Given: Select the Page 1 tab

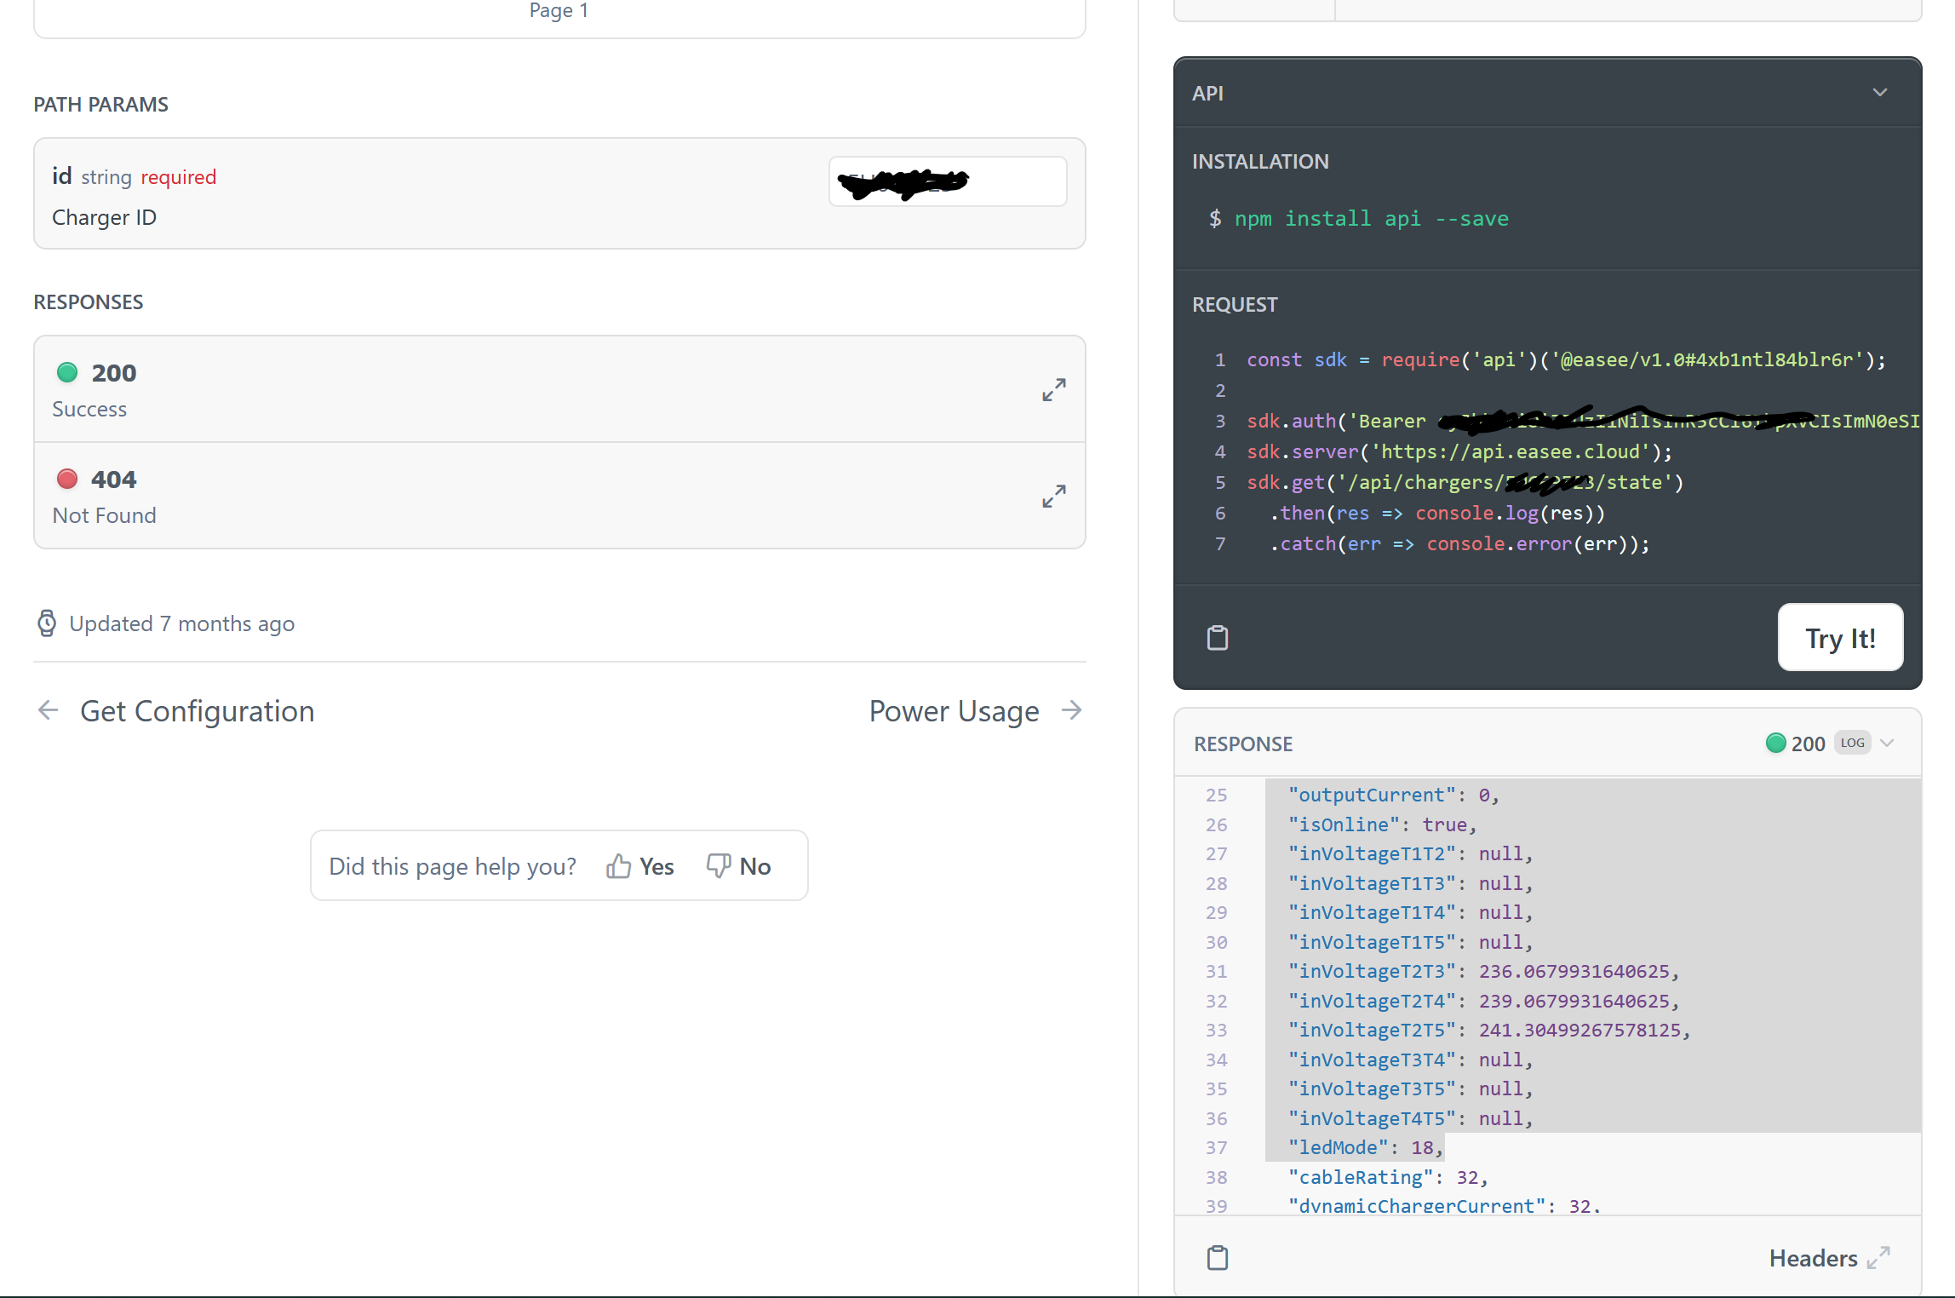Looking at the screenshot, I should pyautogui.click(x=559, y=11).
